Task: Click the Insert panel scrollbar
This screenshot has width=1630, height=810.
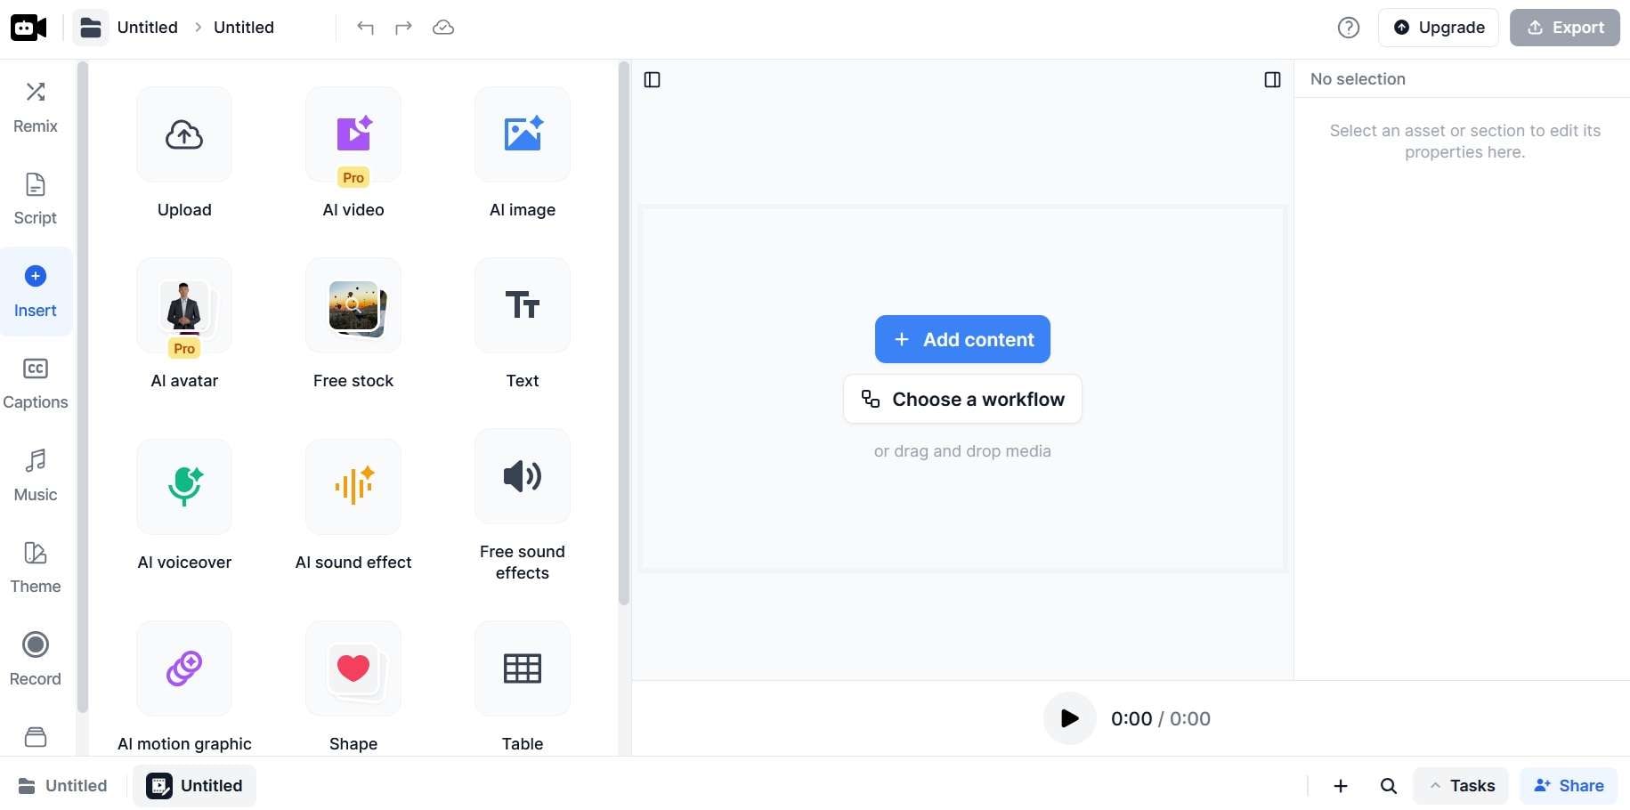Action: [x=624, y=334]
